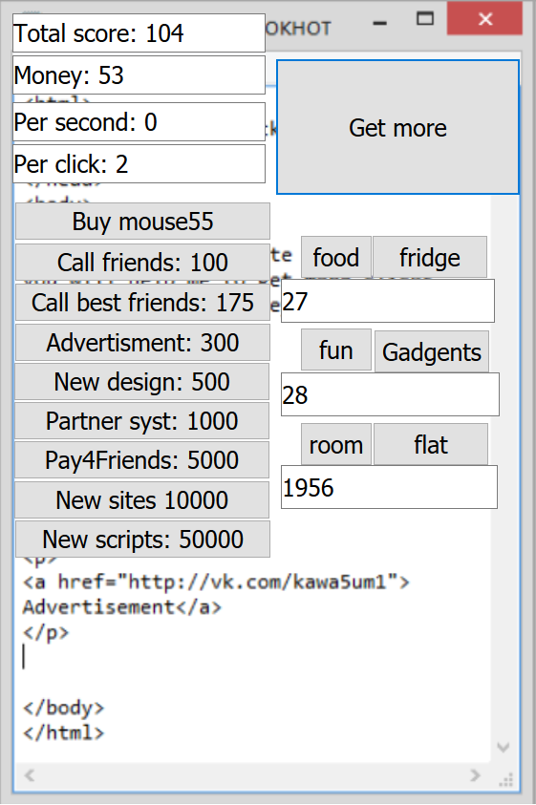Click the horizontal scrollbar right arrow
The image size is (536, 805).
(x=476, y=774)
